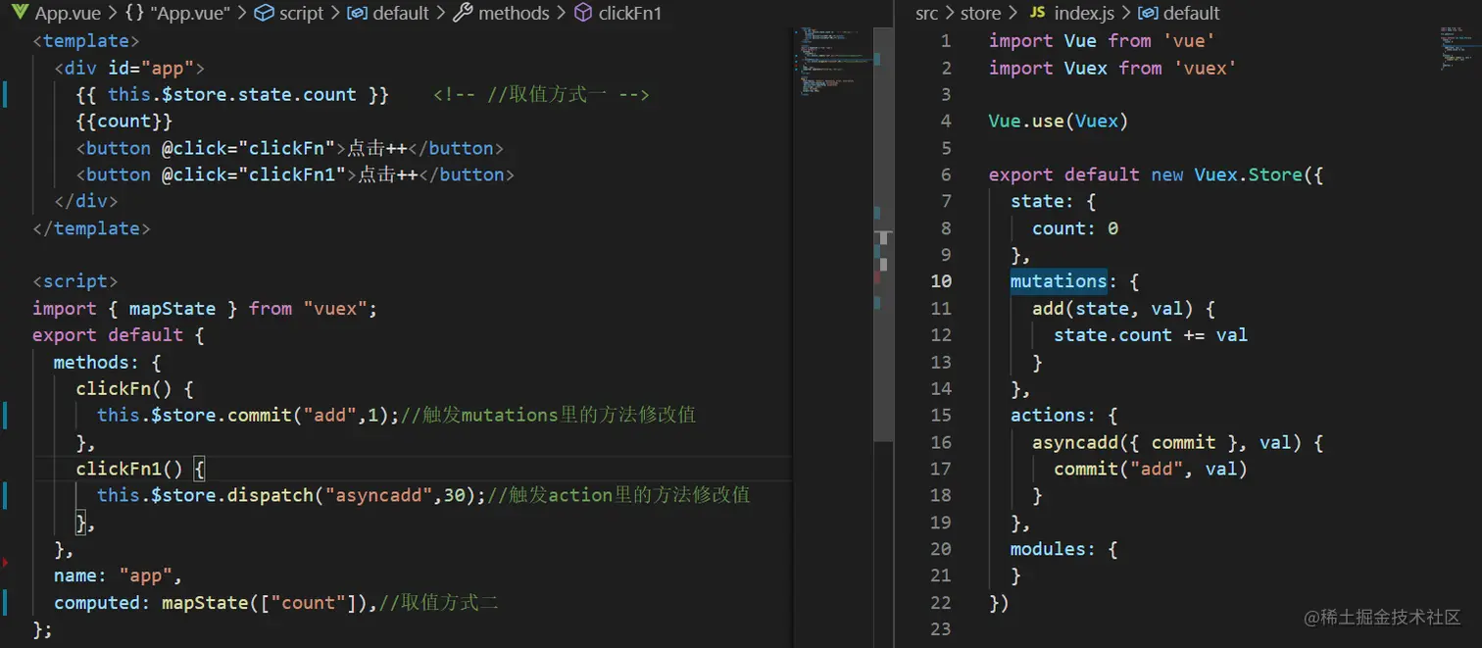Viewport: 1482px width, 648px height.
Task: Click "count: 0" in state object
Action: pos(1075,227)
